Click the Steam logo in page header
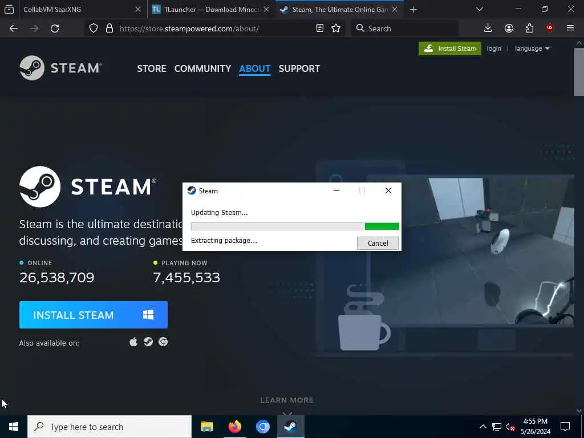 coord(60,68)
